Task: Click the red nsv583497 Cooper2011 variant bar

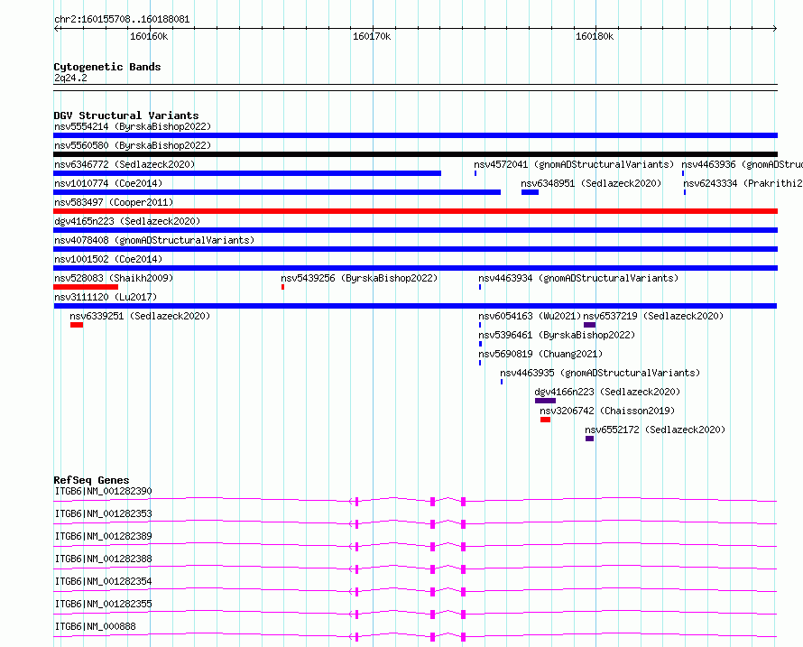Action: pos(415,211)
